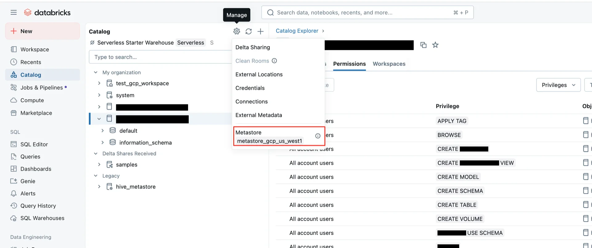Focus the global search bar

click(367, 12)
